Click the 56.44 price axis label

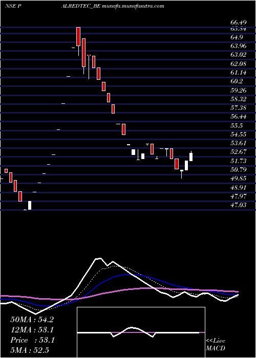click(239, 117)
